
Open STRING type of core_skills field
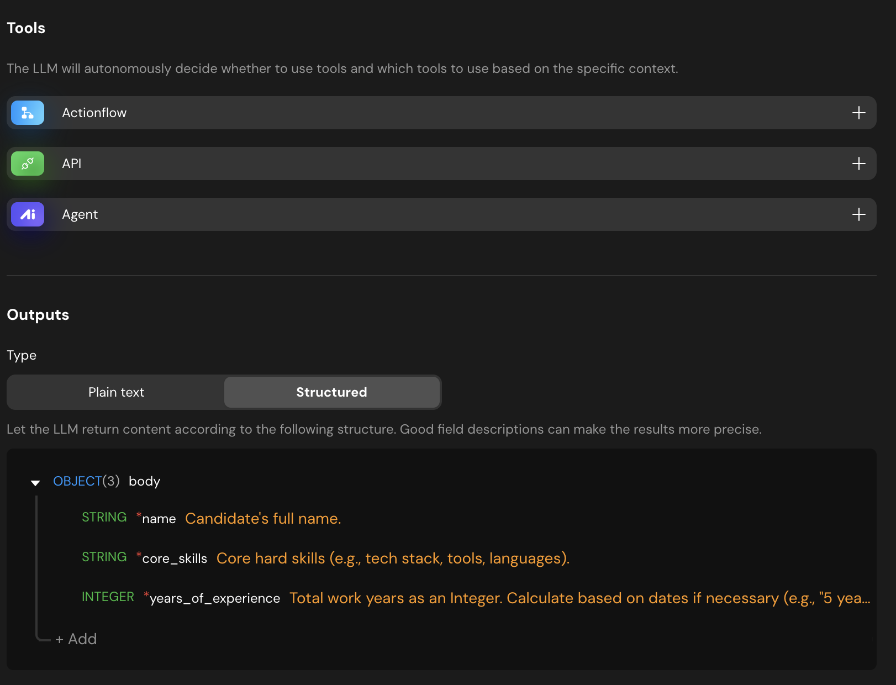click(104, 557)
